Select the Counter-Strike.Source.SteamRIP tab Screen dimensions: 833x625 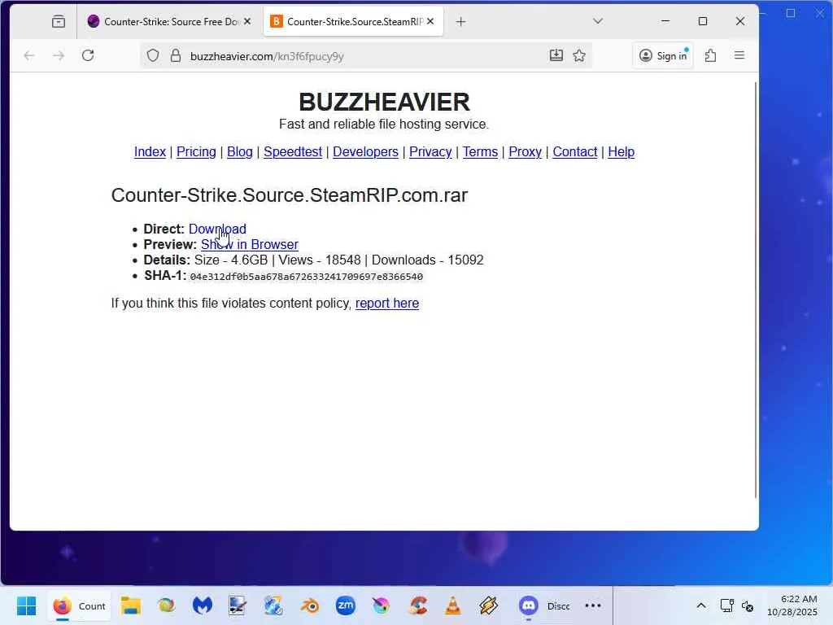click(x=353, y=22)
